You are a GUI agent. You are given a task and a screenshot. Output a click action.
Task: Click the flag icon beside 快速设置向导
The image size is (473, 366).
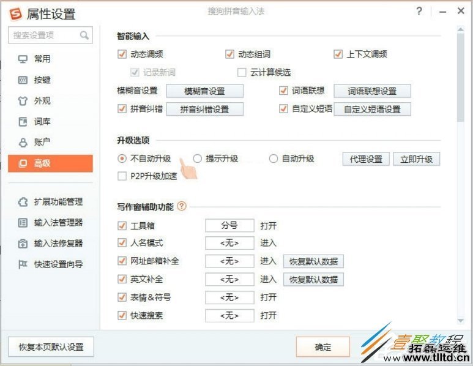(23, 264)
